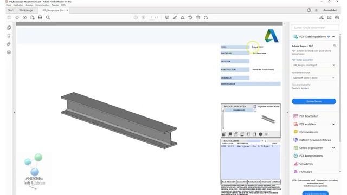Open the Fenster menu

55,5
